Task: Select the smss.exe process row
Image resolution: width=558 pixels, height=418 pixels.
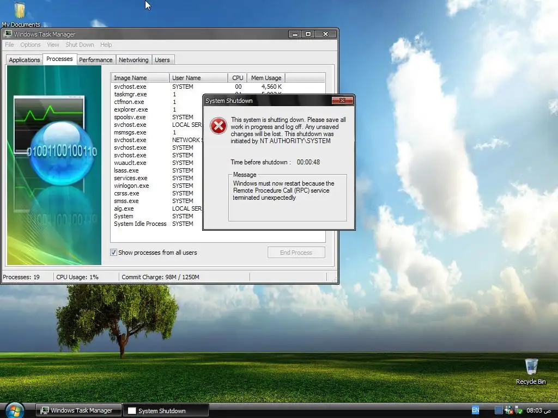Action: 156,201
